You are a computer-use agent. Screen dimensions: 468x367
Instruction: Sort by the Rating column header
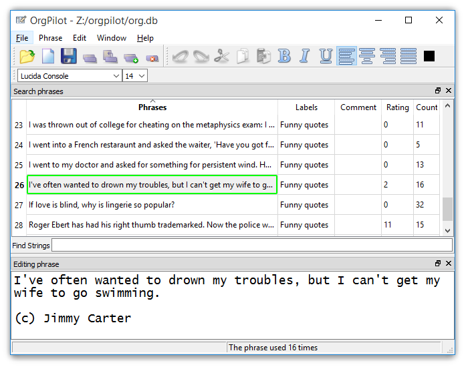click(397, 107)
